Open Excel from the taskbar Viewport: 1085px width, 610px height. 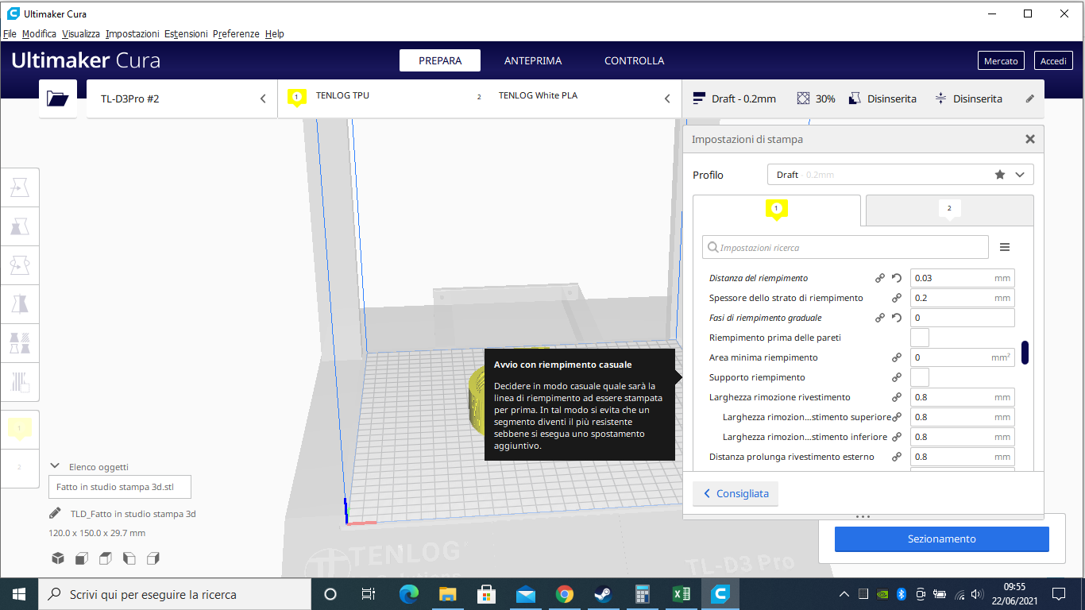pos(682,594)
